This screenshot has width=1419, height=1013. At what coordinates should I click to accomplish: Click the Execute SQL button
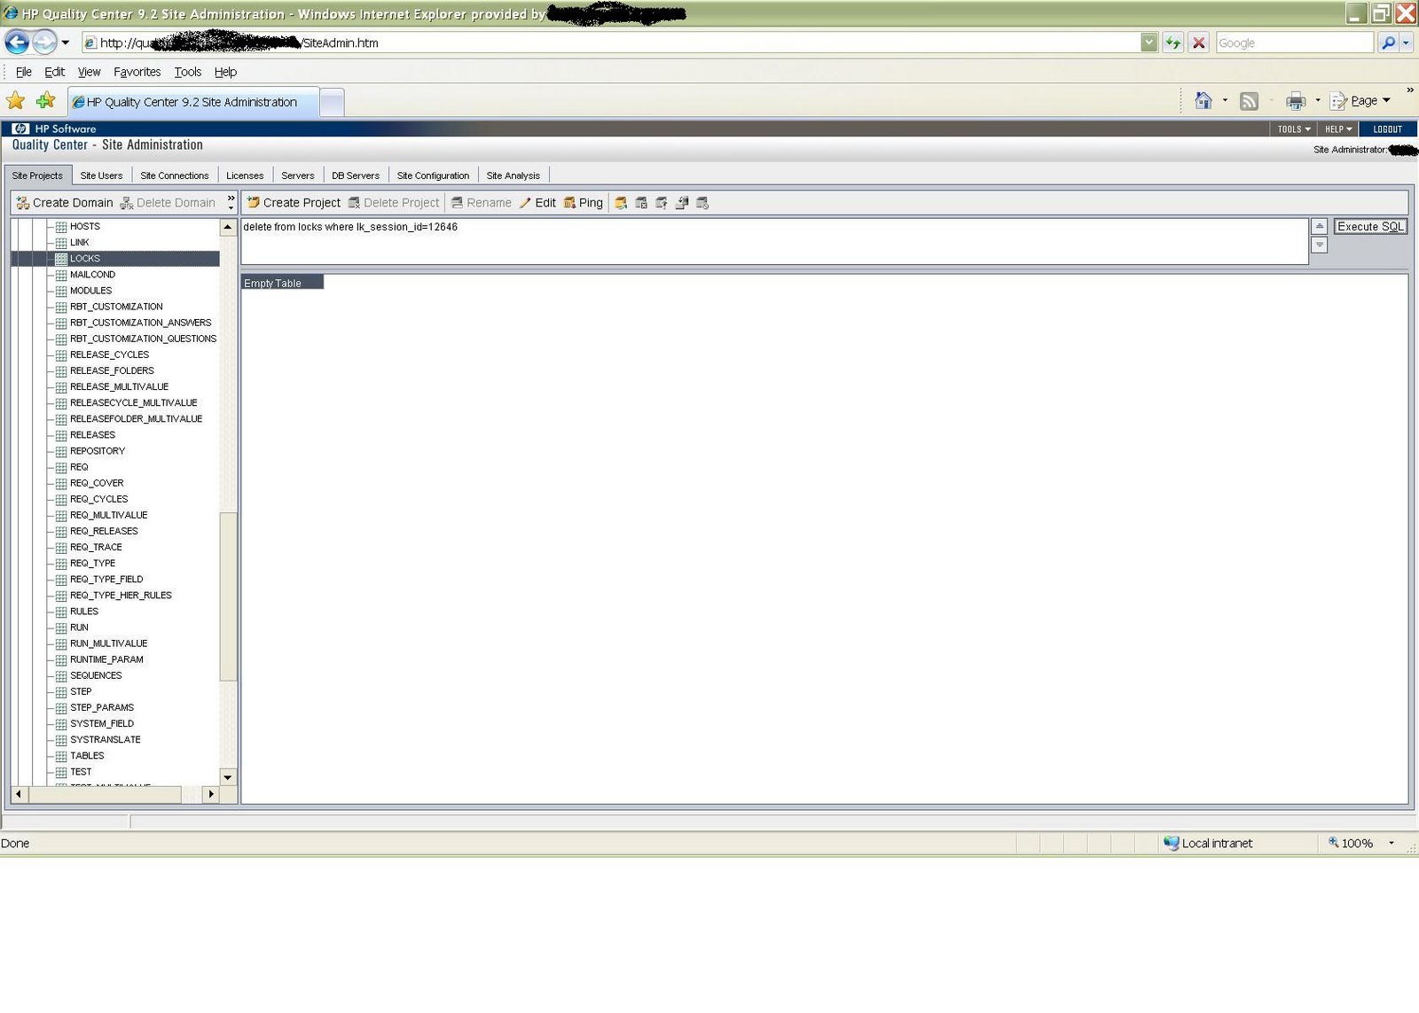1370,227
